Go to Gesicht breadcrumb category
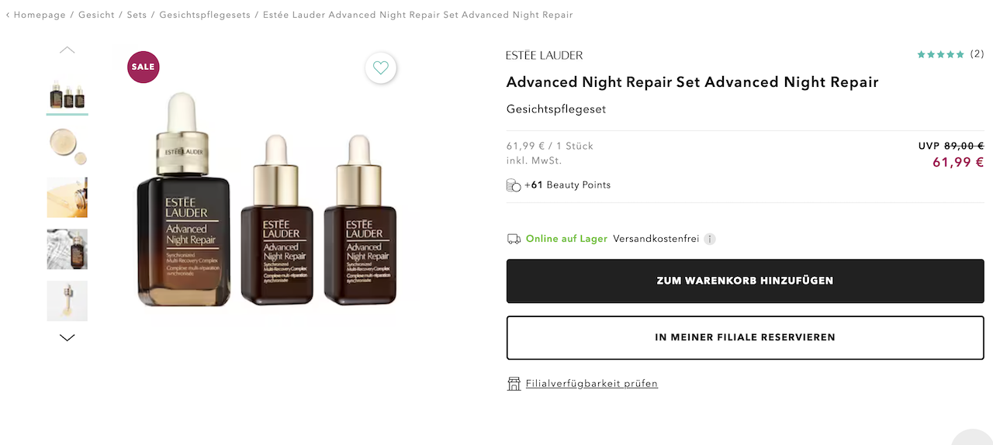Viewport: 993px width, 445px height. pos(96,15)
